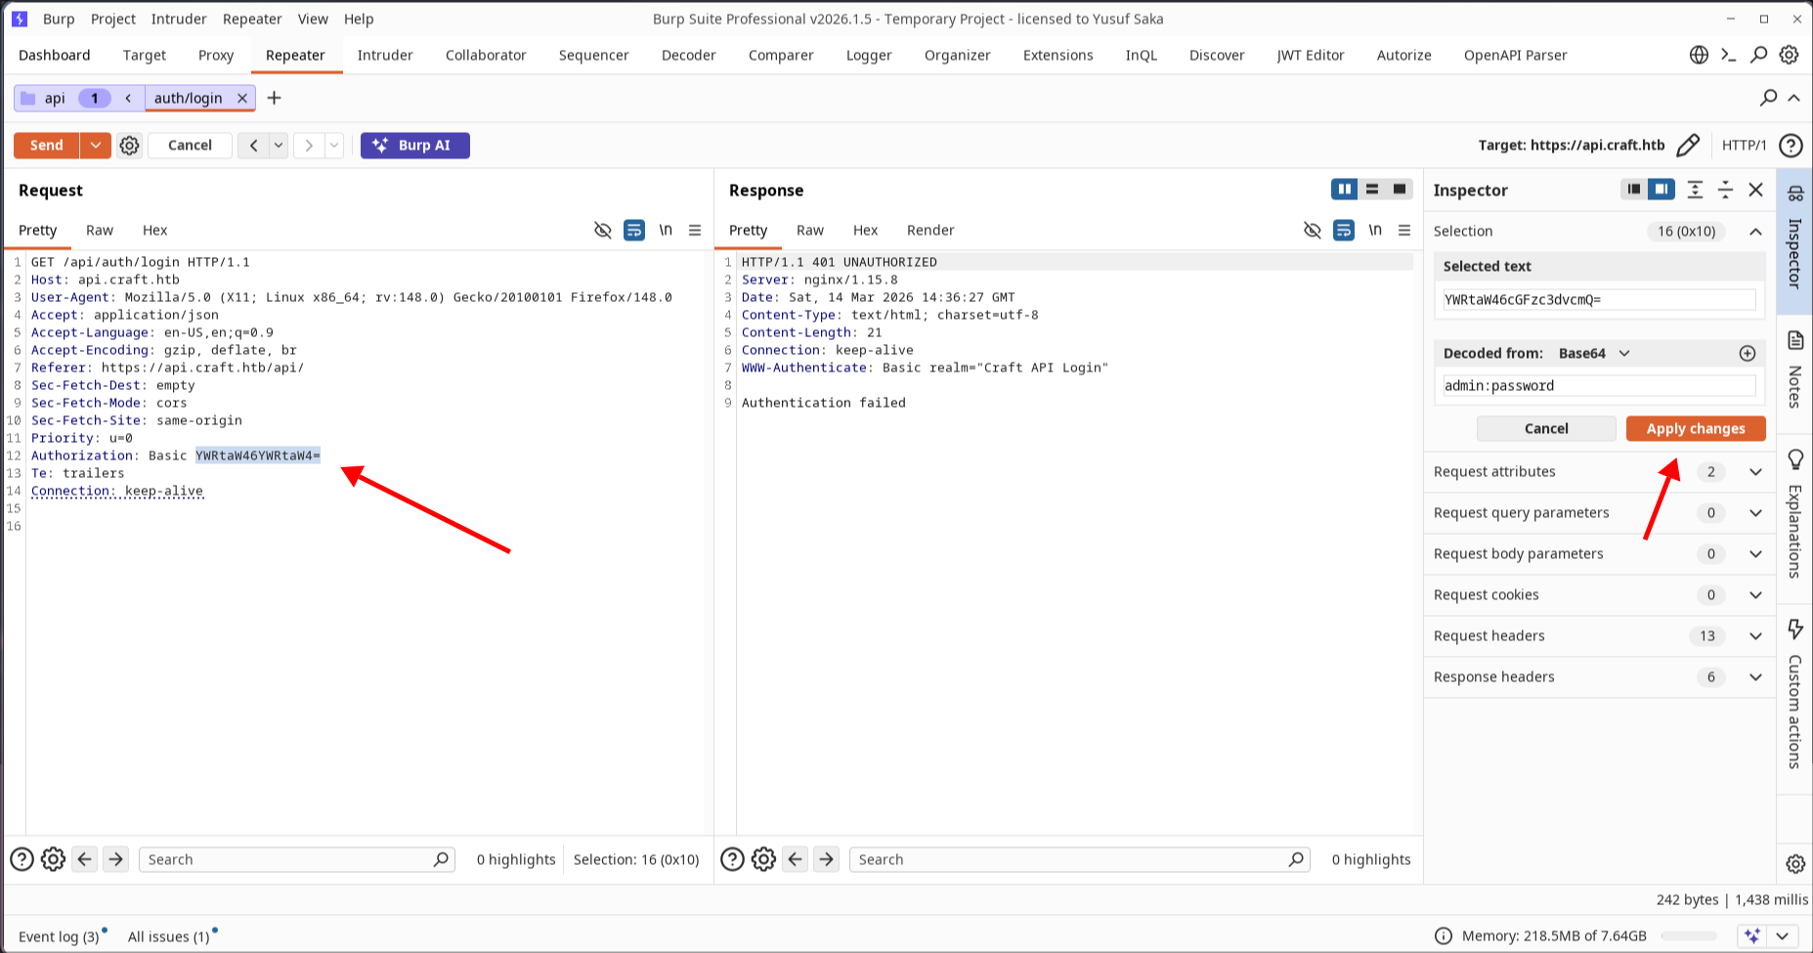Open the Custom actions side panel
This screenshot has width=1813, height=953.
[x=1794, y=696]
